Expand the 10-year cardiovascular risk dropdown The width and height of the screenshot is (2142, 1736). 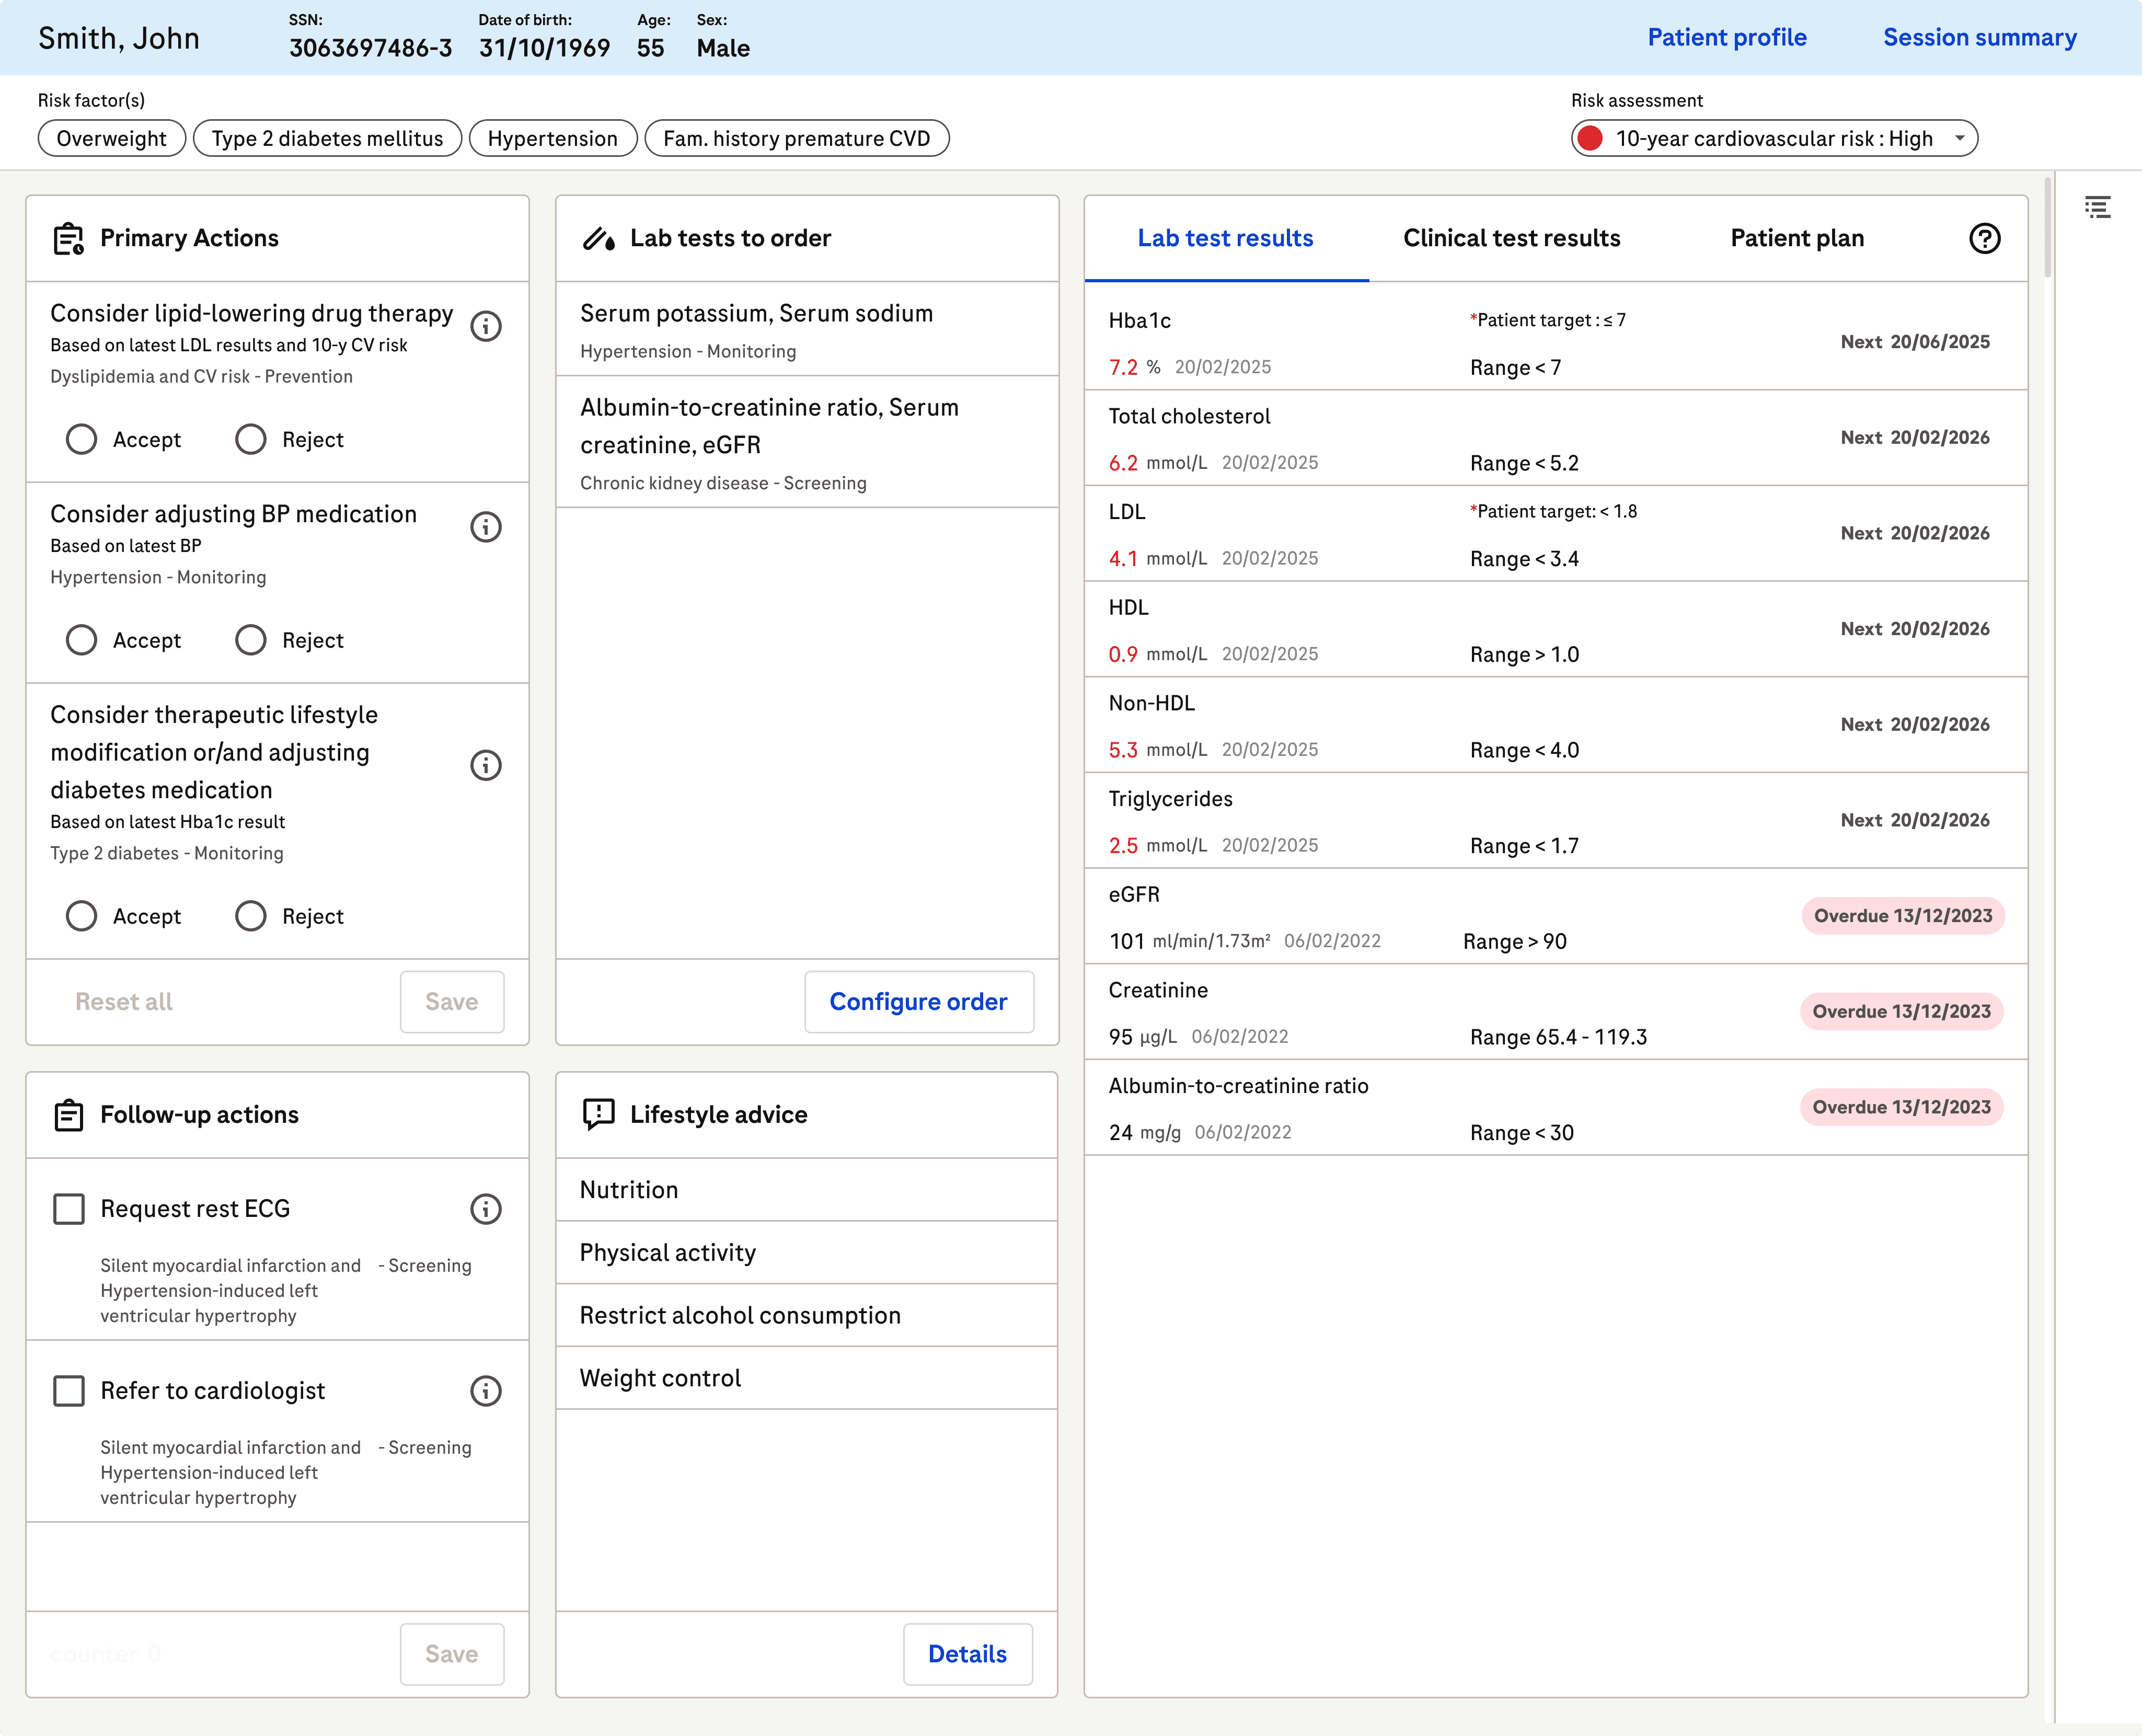(x=1959, y=138)
